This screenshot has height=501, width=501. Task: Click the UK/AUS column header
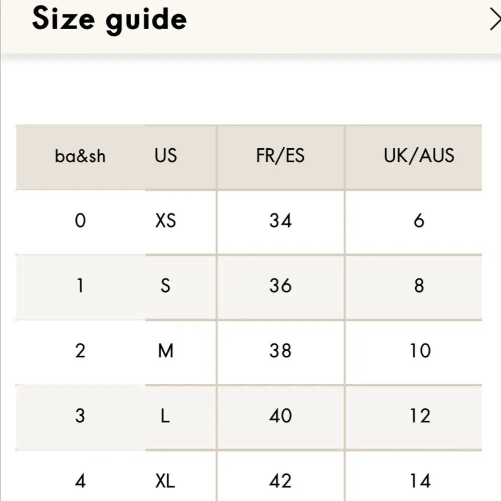[419, 156]
